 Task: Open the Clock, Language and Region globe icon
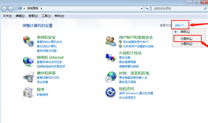tap(111, 77)
